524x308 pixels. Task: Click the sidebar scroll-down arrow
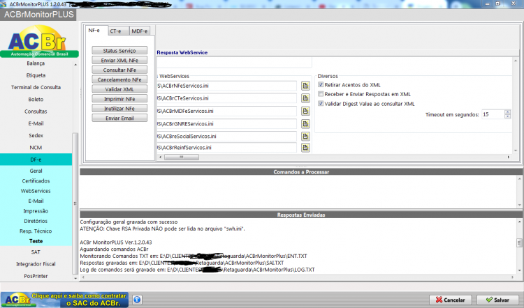coord(75,278)
